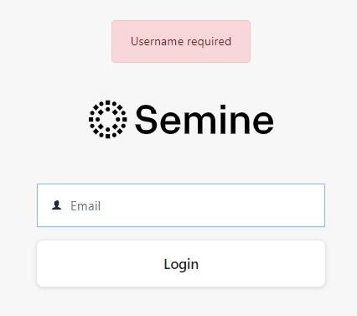Click the Semine dotted circle logo icon
This screenshot has width=357, height=316.
click(x=108, y=119)
